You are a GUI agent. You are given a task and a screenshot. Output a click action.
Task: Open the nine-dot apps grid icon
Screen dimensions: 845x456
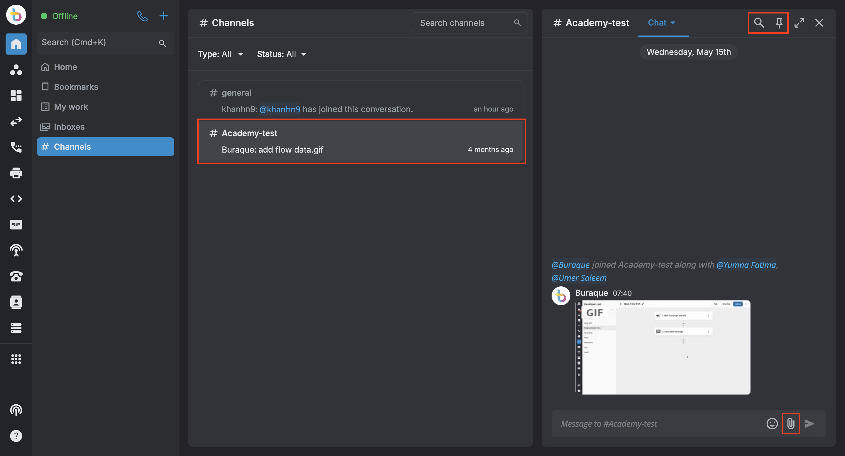coord(16,359)
